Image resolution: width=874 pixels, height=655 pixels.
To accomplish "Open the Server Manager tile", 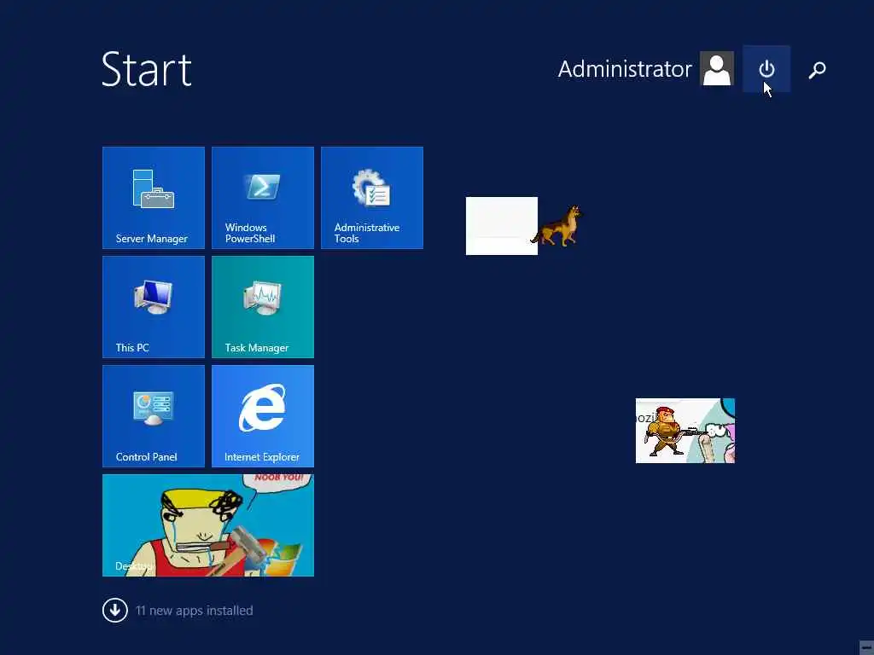I will coord(154,198).
